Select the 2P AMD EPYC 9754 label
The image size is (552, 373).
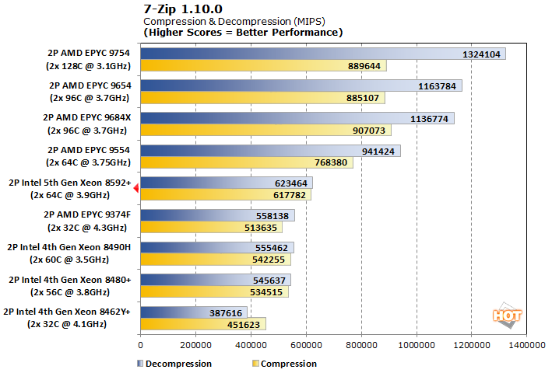click(x=89, y=53)
